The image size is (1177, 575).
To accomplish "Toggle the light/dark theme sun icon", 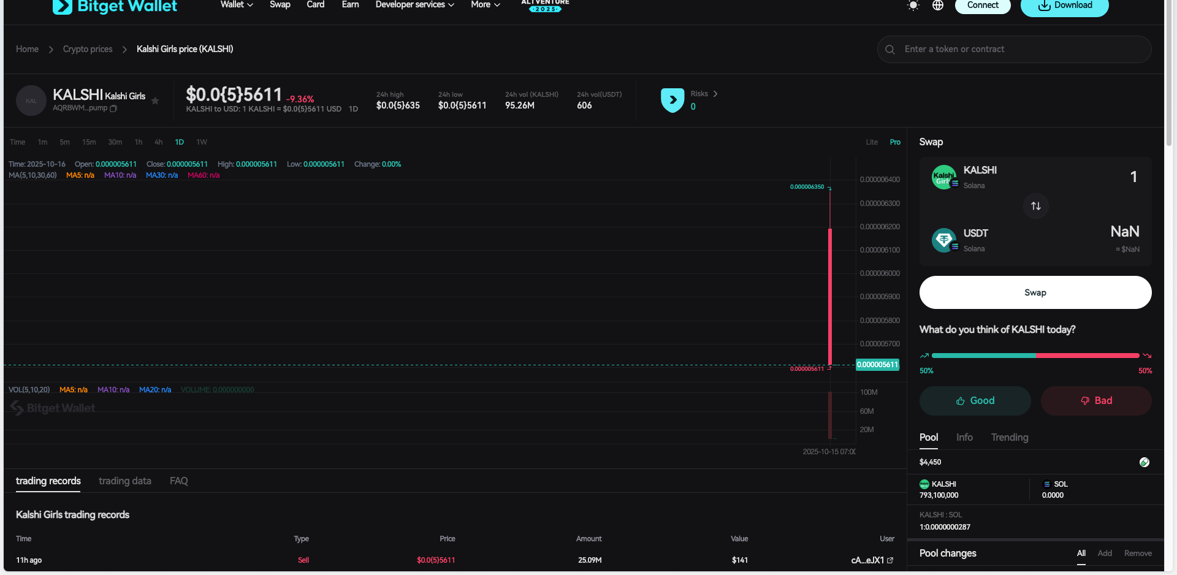I will [913, 6].
